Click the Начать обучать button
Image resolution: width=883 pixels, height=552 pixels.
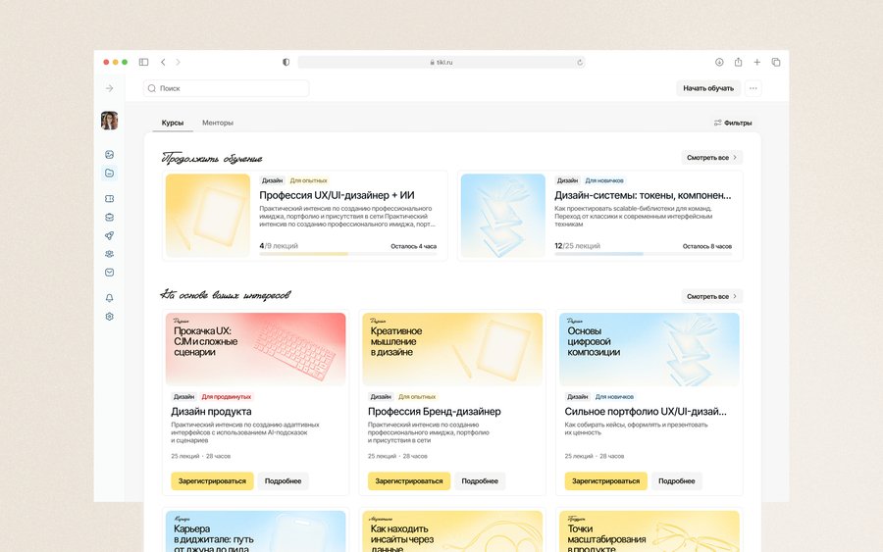click(x=707, y=88)
